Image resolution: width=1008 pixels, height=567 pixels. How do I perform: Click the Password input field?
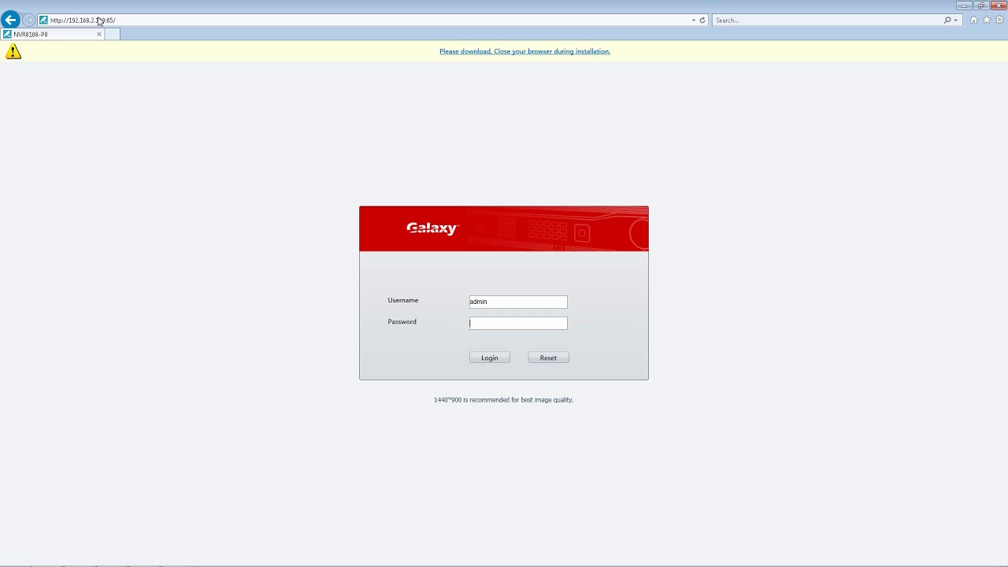tap(518, 323)
